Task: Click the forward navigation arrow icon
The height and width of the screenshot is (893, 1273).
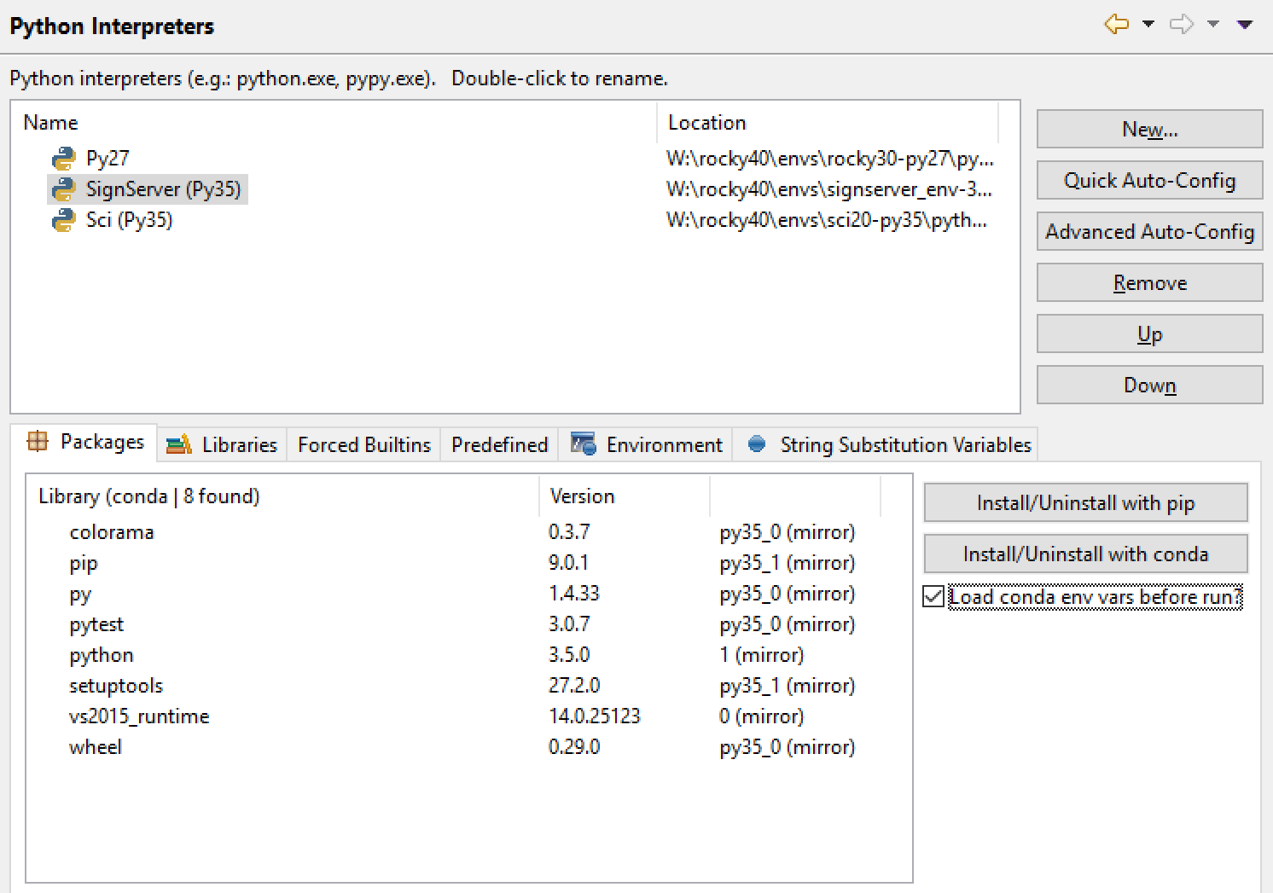Action: [1182, 24]
